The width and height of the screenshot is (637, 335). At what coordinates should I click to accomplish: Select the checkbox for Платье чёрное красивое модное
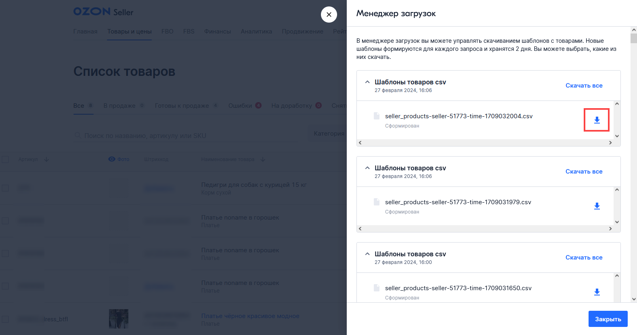[5, 319]
